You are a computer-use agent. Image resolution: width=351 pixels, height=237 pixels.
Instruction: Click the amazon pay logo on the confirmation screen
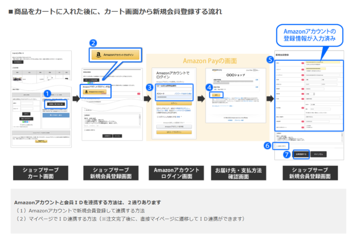(217, 70)
